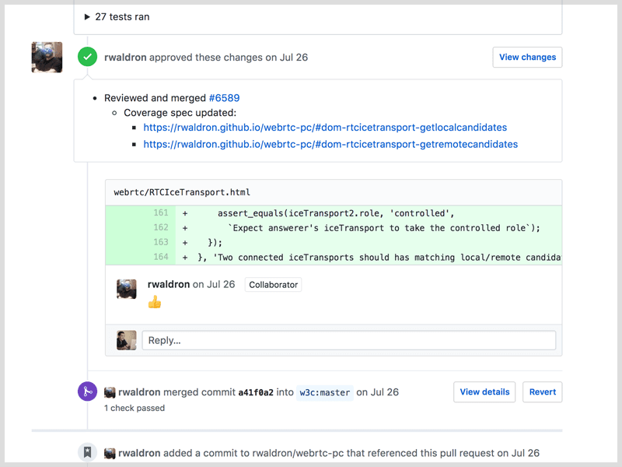Click the View changes button

point(527,57)
